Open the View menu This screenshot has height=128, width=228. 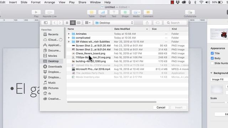pyautogui.click(x=62, y=2)
